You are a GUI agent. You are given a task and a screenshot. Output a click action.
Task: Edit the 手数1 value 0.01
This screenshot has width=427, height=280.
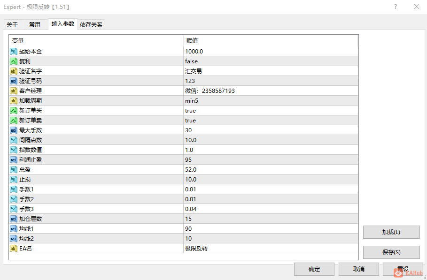[x=271, y=189]
